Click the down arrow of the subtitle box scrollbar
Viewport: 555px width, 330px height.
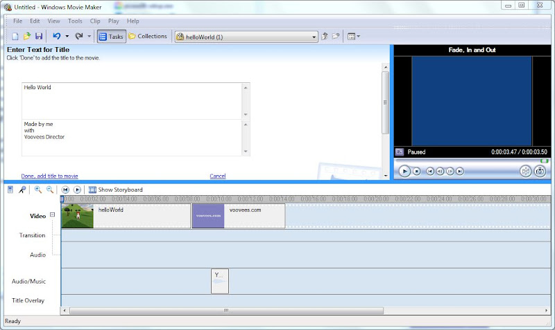pos(246,152)
